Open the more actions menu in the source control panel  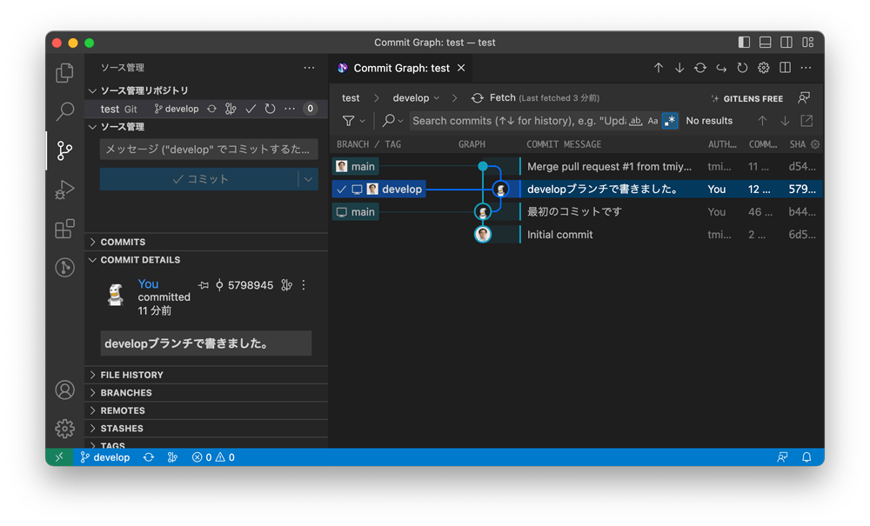309,67
